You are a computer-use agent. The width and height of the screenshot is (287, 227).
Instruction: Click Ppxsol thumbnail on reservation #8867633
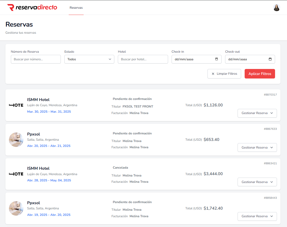click(x=16, y=140)
